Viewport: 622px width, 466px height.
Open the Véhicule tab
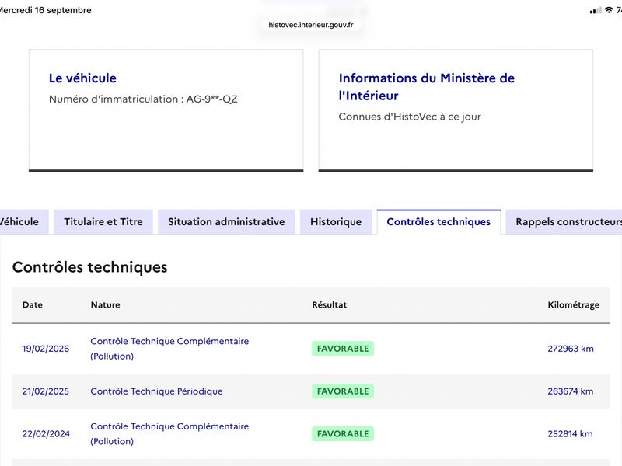[x=23, y=222]
